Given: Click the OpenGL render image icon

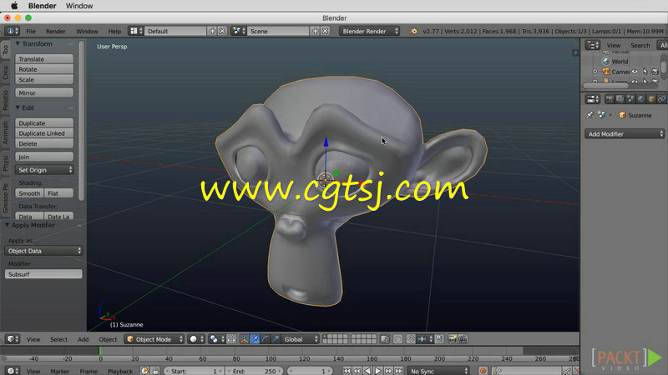Looking at the screenshot, I should [x=453, y=339].
